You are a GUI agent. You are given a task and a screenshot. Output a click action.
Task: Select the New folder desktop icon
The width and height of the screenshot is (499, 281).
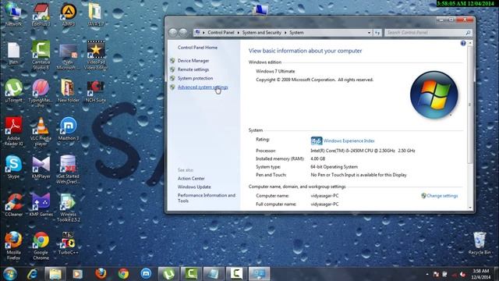point(68,91)
